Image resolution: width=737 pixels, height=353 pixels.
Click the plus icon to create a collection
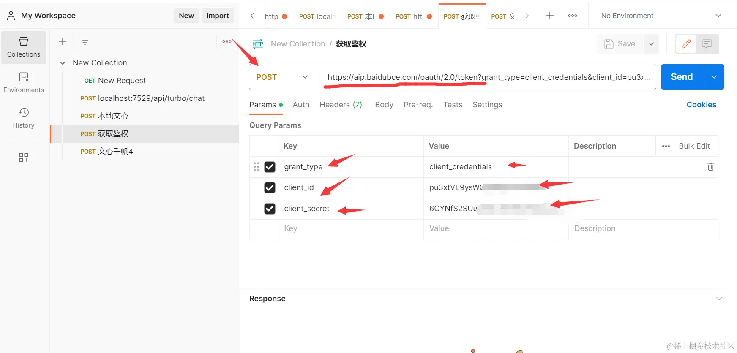tap(63, 41)
